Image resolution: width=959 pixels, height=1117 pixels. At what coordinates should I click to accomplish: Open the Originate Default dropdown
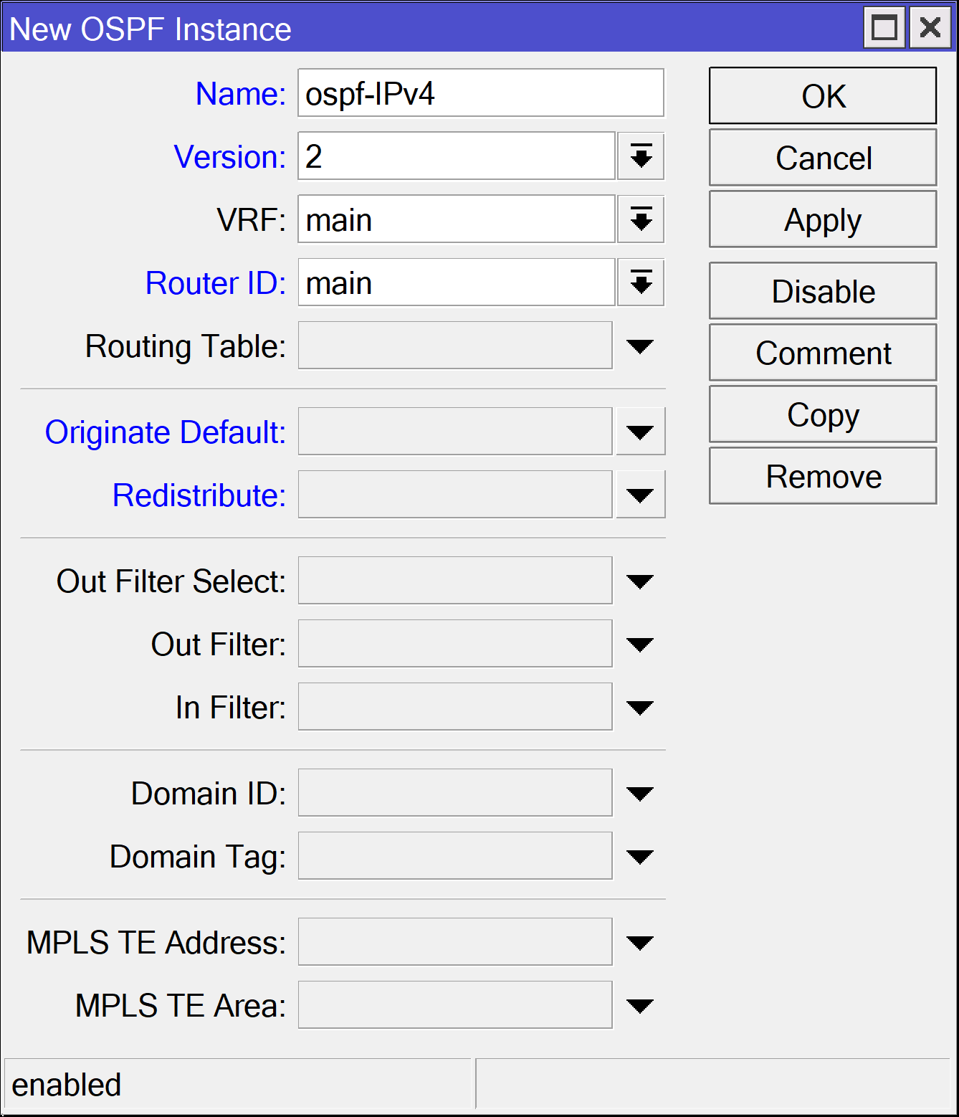click(x=640, y=431)
